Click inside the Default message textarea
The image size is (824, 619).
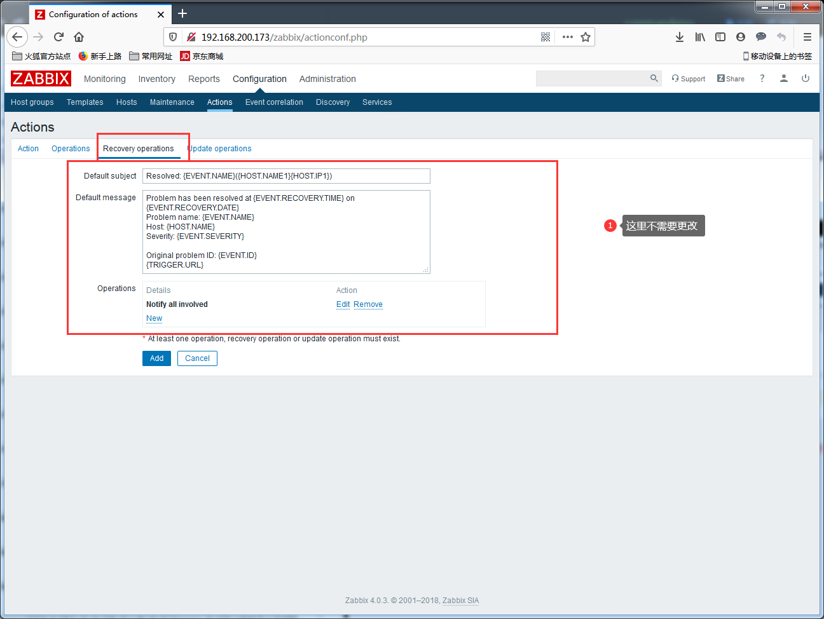point(286,232)
